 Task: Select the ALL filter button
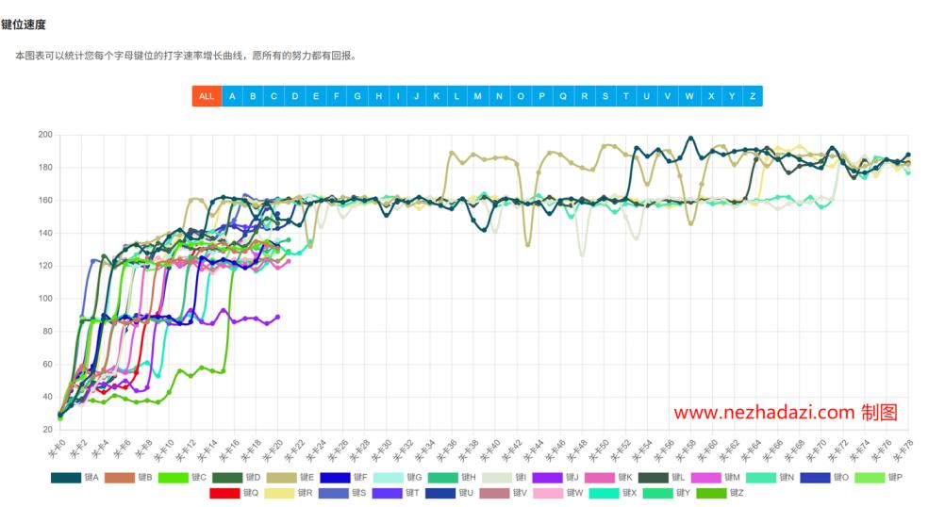click(x=207, y=96)
